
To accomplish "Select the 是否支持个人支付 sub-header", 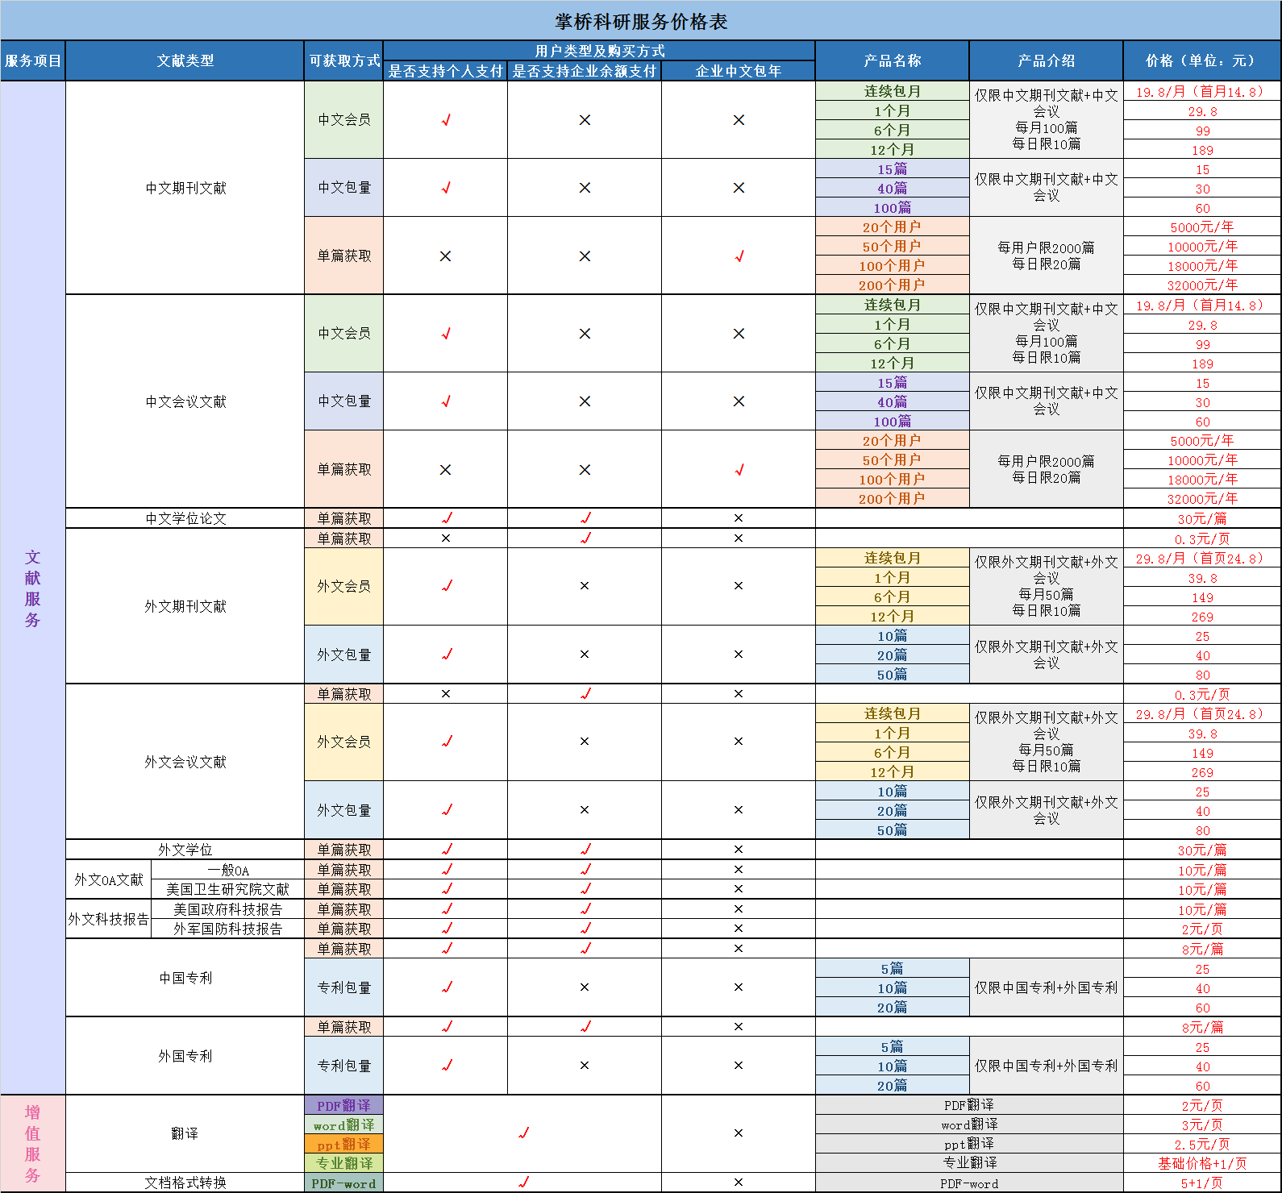I will pos(445,71).
